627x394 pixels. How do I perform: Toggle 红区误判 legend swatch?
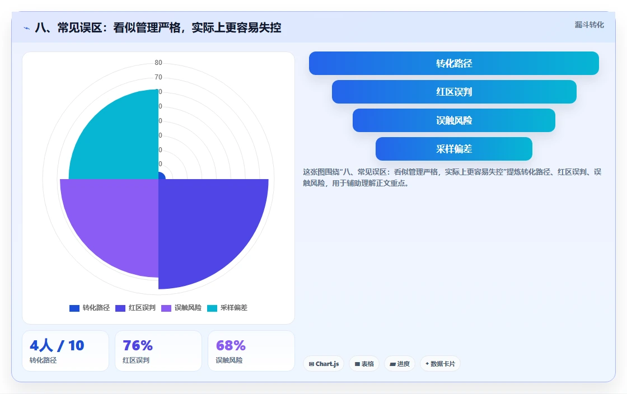click(120, 308)
